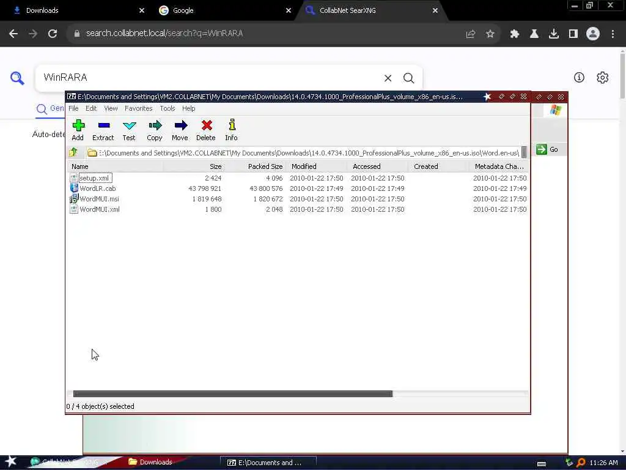The width and height of the screenshot is (626, 470).
Task: Select the WordMUI.xml file icon
Action: (x=74, y=209)
